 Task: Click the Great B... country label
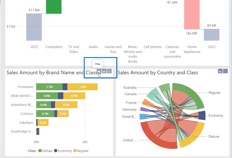pos(129,117)
